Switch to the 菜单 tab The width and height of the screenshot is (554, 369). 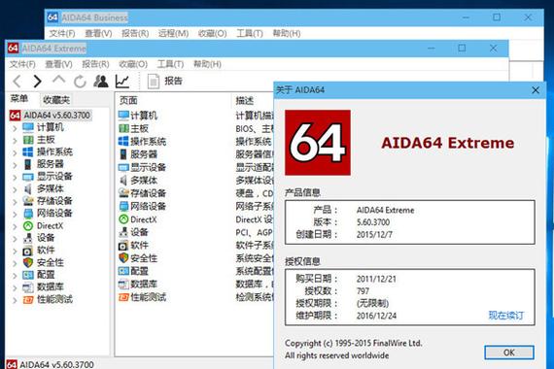click(x=19, y=98)
